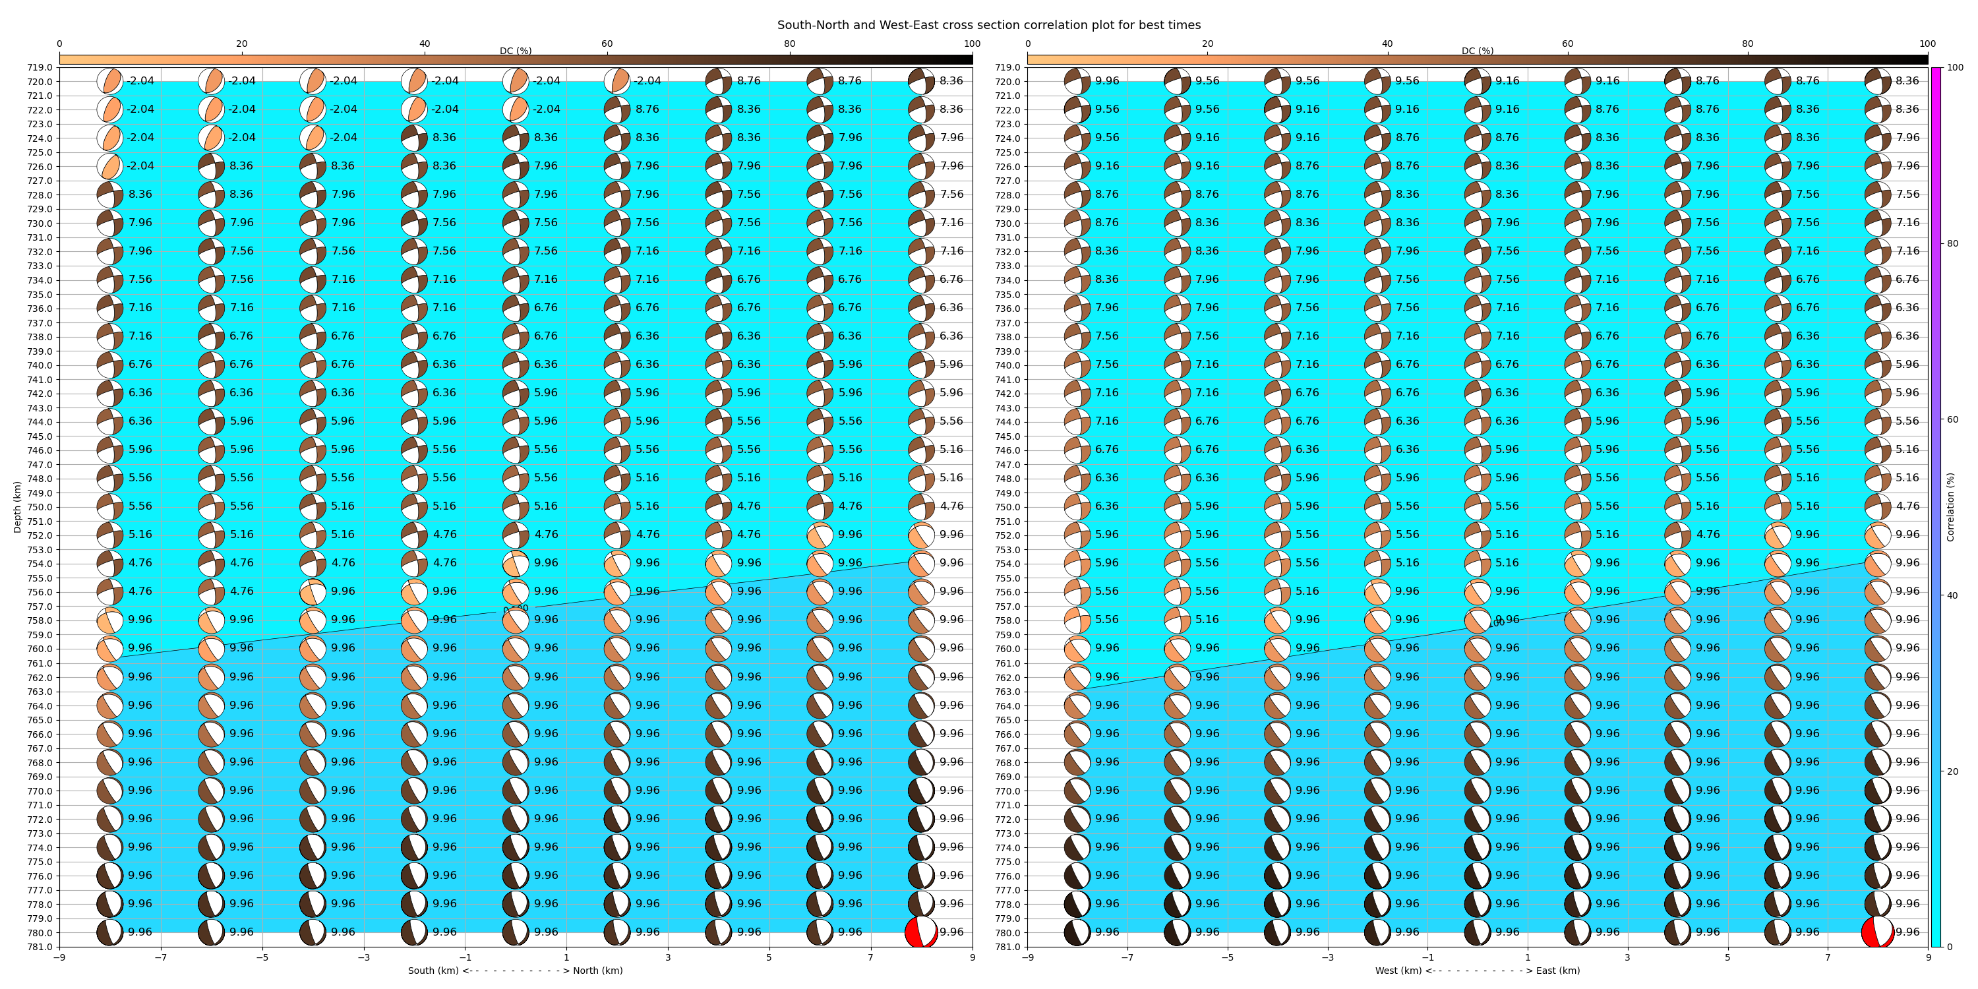Select West-East beachball at depth 720, -8 km
Image resolution: width=1978 pixels, height=989 pixels.
(x=1077, y=81)
